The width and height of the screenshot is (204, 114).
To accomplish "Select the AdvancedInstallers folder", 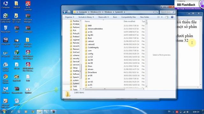I will (x=95, y=29).
